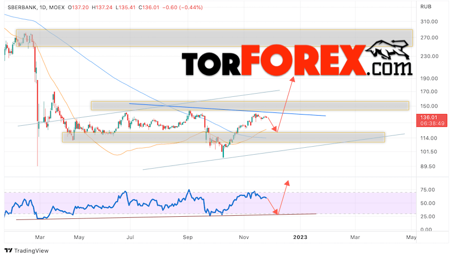
Task: Click the 270.00 price axis label
Action: (x=429, y=37)
